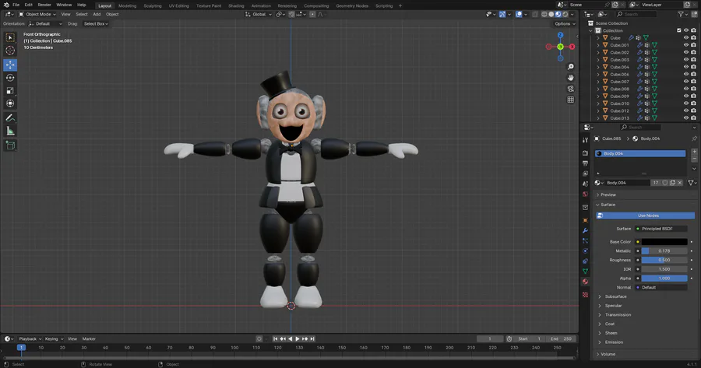Expand the Emission section

614,342
